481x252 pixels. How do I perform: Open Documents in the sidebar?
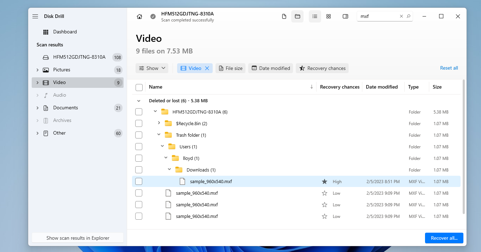pos(65,108)
